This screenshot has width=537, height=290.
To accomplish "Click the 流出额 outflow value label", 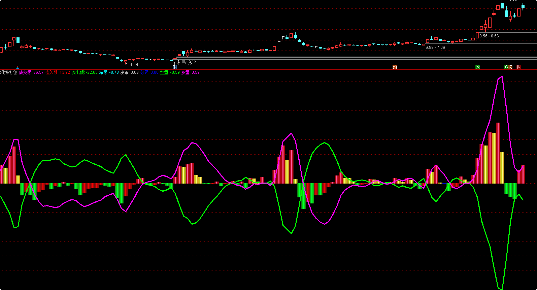I will pos(85,72).
